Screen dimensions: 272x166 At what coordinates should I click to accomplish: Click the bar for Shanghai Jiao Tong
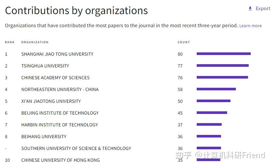(224, 54)
